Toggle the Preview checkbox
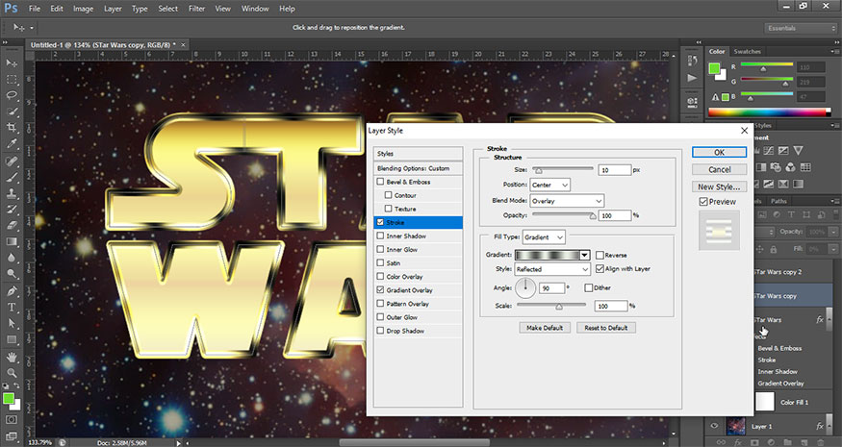Screen dimensions: 842x447 coord(702,202)
